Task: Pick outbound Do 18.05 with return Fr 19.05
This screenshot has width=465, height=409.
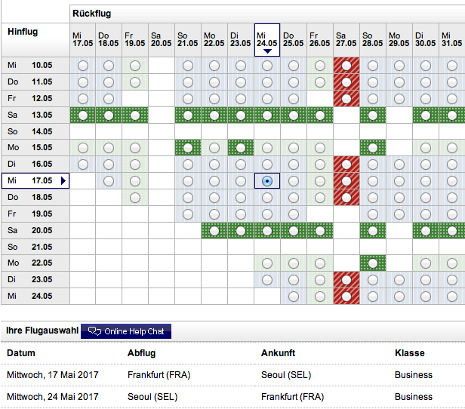Action: pos(135,198)
